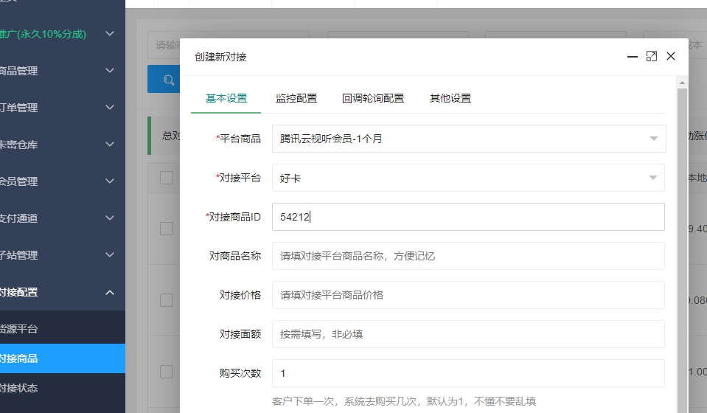The height and width of the screenshot is (413, 707).
Task: Click the blue search button behind dialog
Action: (x=164, y=80)
